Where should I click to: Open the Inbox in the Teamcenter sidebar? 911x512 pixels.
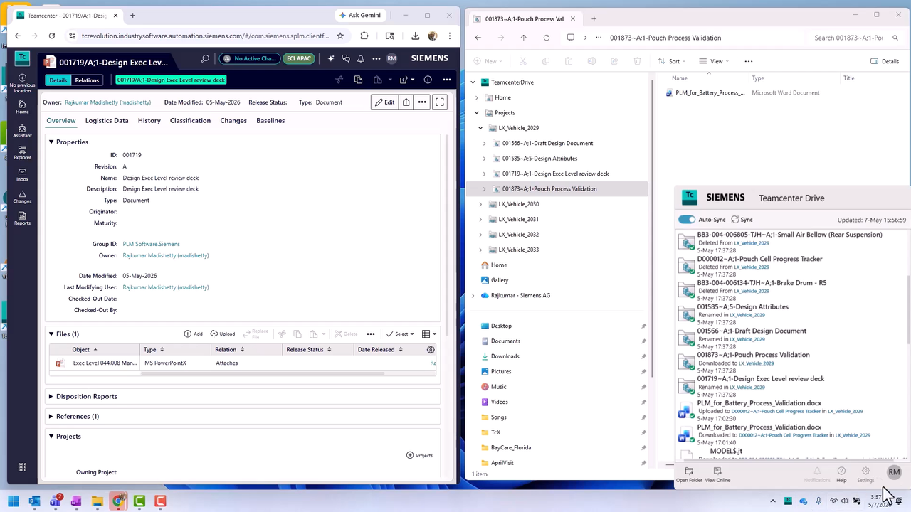(22, 175)
